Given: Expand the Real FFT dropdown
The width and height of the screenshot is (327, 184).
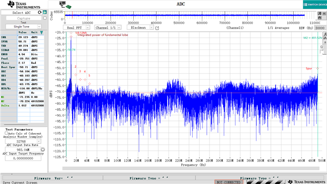Looking at the screenshot, I should coord(76,28).
